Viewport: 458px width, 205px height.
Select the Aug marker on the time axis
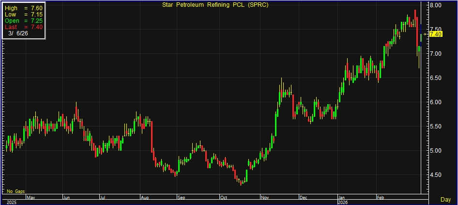[145, 198]
